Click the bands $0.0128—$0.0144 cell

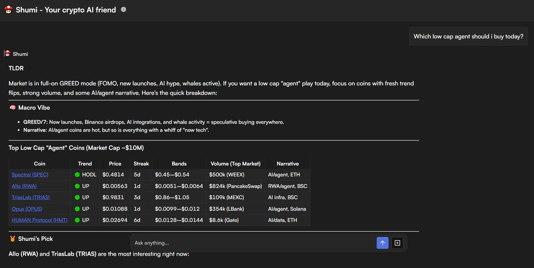[179, 220]
